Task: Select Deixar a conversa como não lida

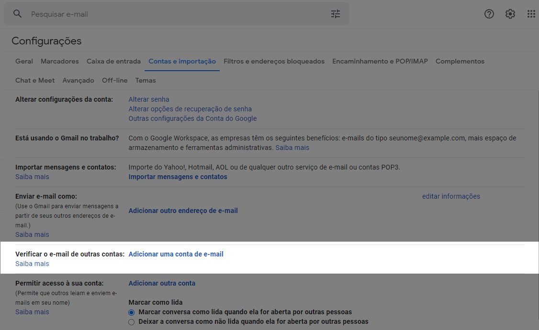Action: [x=131, y=322]
